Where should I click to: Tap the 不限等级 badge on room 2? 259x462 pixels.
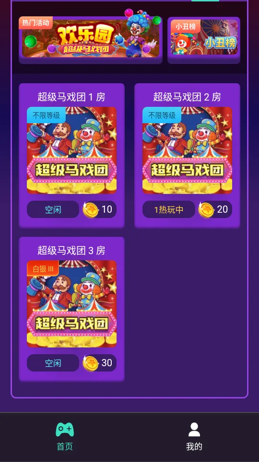pos(162,115)
